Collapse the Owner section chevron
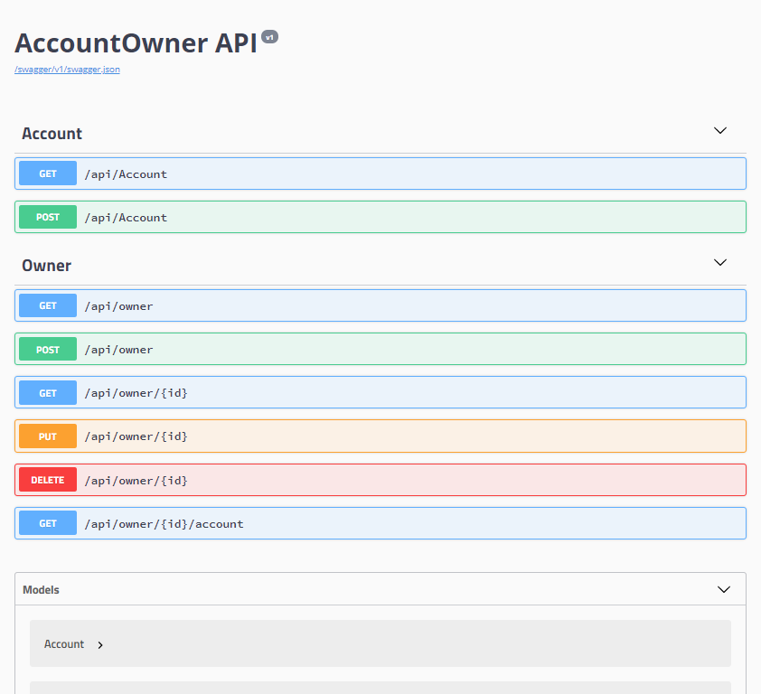The image size is (761, 694). coord(719,263)
